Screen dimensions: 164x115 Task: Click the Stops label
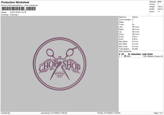pos(122,22)
